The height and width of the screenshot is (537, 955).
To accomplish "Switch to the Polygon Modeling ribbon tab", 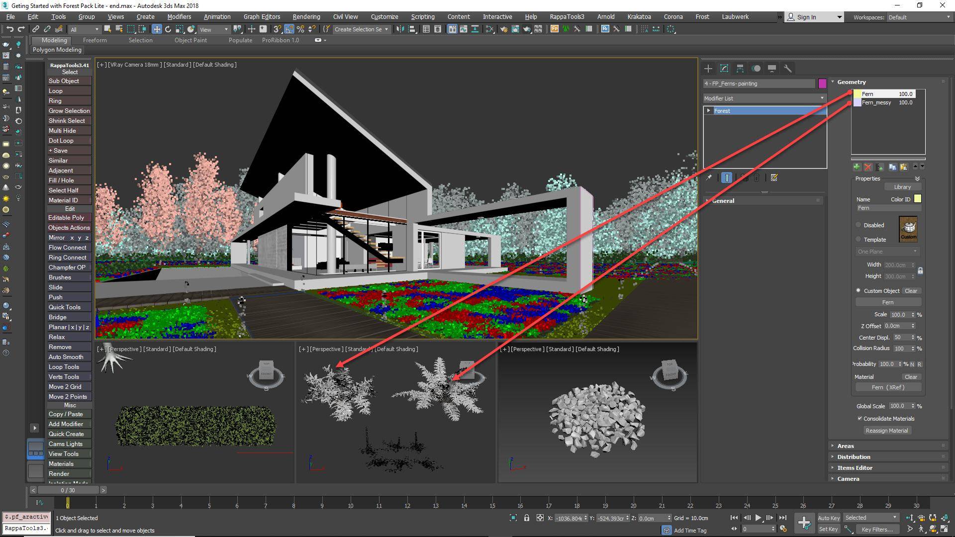I will click(x=57, y=50).
